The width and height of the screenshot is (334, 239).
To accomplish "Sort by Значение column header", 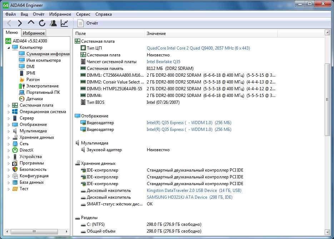I will pos(211,34).
